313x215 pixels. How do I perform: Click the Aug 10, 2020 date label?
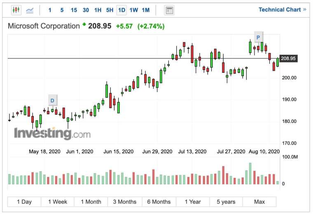coord(264,152)
